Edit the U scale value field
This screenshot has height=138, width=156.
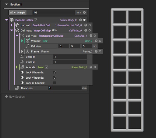pos(70,57)
